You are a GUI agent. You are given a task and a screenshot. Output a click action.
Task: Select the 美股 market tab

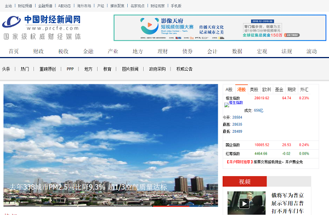point(254,89)
